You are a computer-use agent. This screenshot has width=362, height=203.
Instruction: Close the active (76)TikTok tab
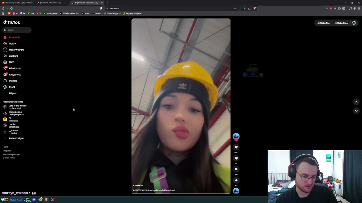[102, 3]
